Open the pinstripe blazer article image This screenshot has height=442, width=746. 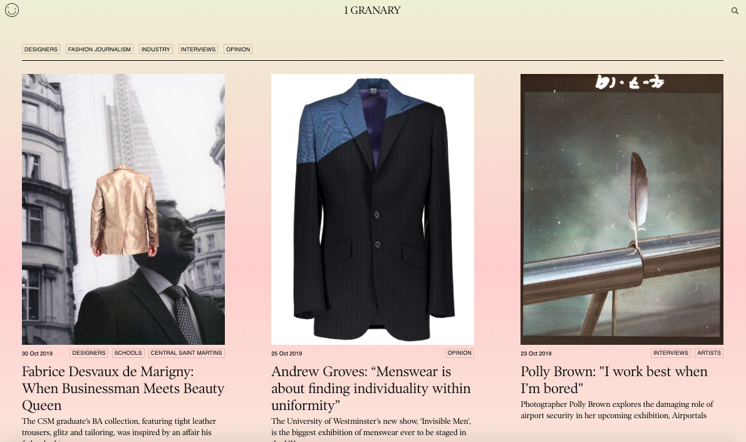373,209
